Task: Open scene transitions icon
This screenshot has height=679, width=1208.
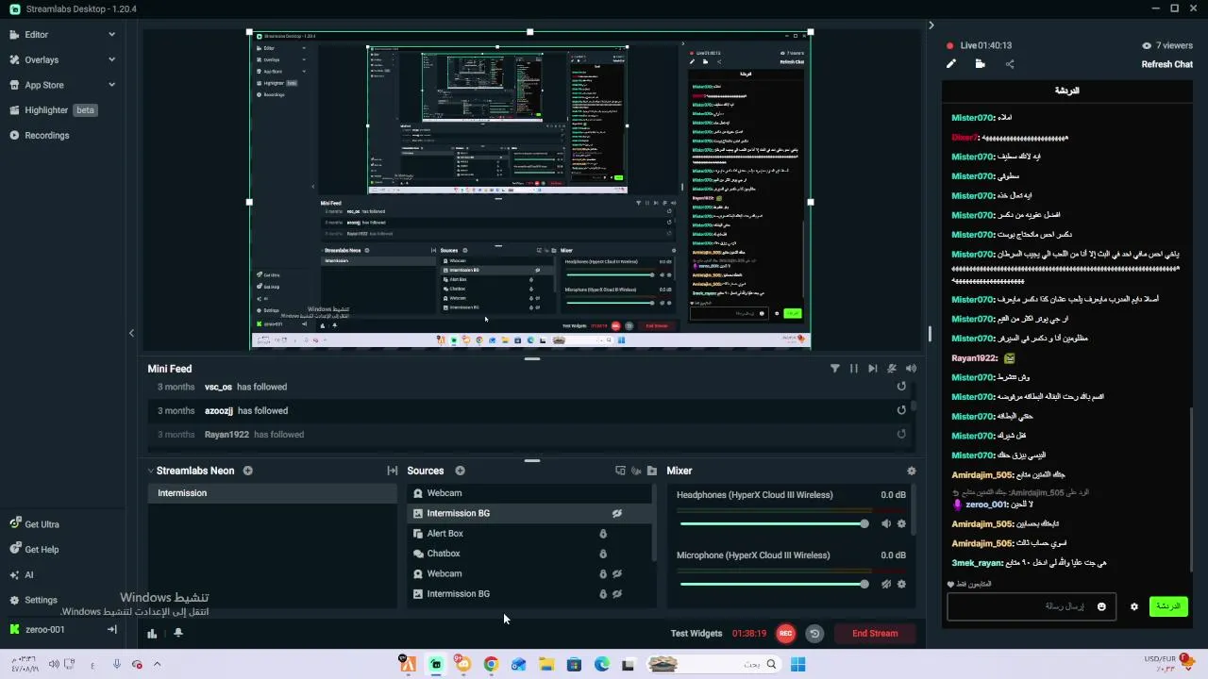Action: point(393,471)
